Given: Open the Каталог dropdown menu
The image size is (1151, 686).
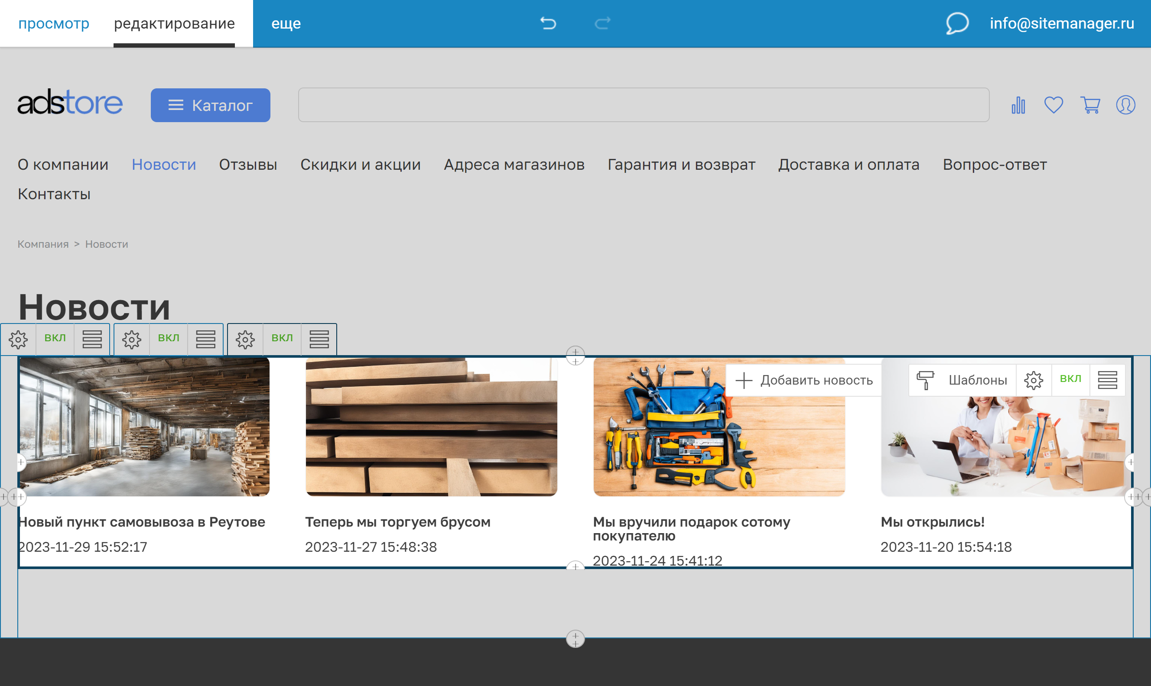Looking at the screenshot, I should point(210,105).
